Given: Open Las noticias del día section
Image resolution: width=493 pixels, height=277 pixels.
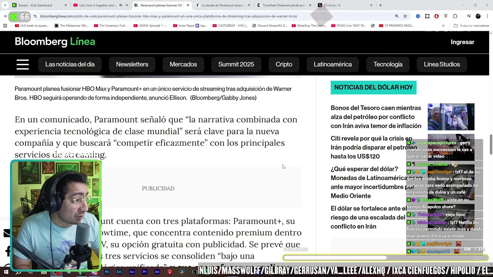Looking at the screenshot, I should [x=70, y=64].
